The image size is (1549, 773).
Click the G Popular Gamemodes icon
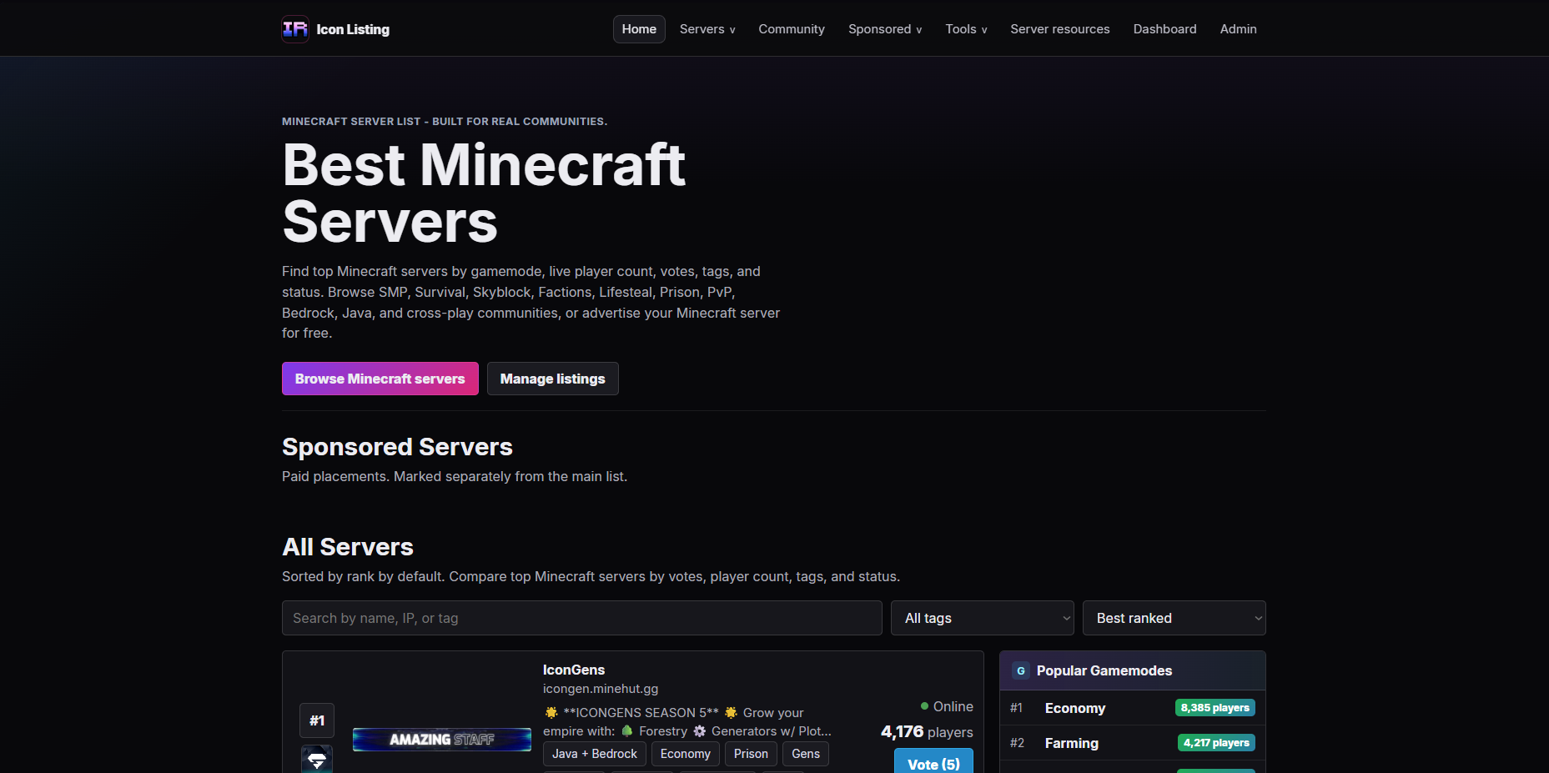(x=1021, y=670)
